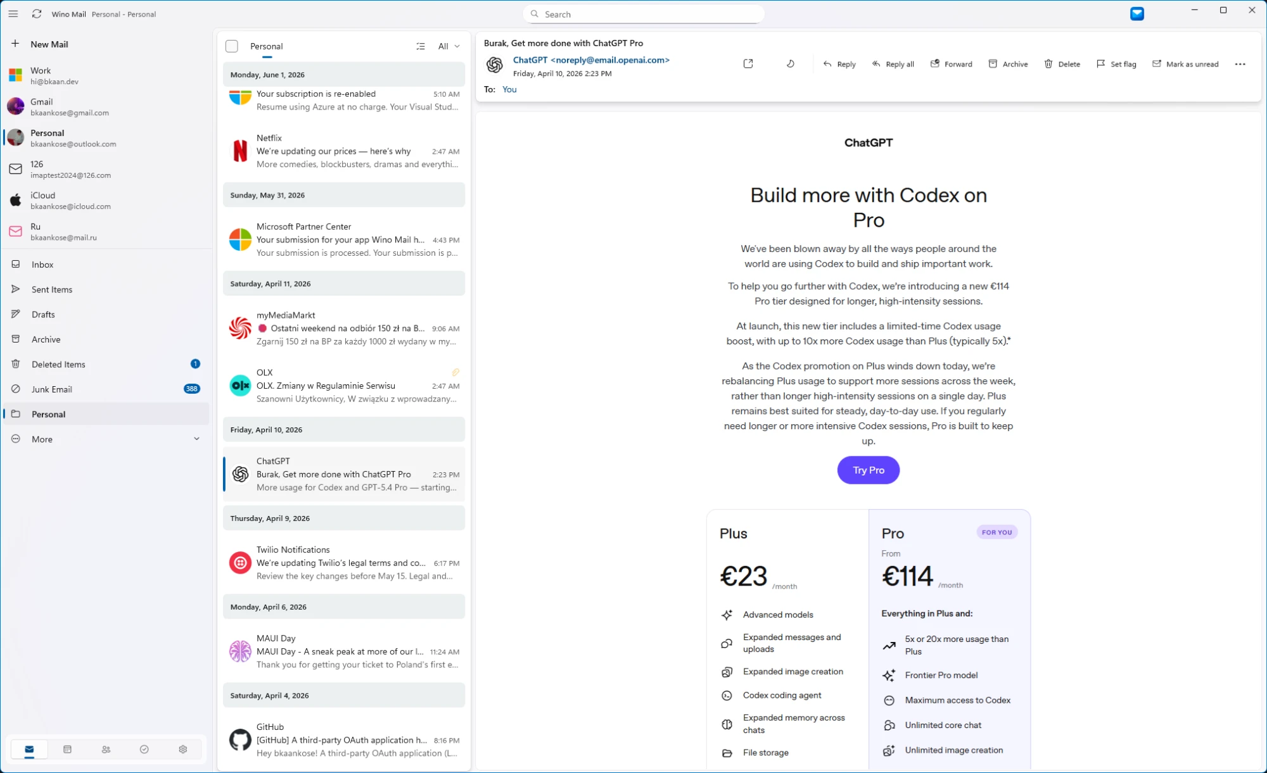This screenshot has width=1267, height=773.
Task: Expand the More folders item
Action: pyautogui.click(x=106, y=439)
